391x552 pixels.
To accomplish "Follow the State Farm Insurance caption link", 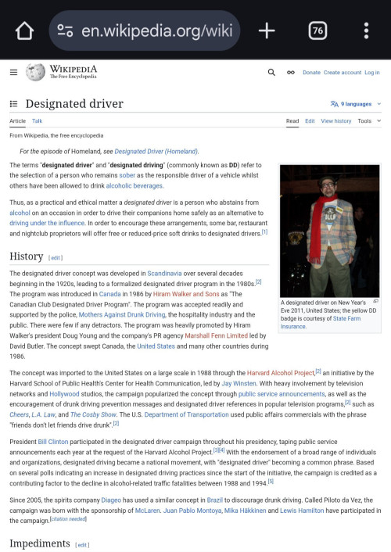I will (x=321, y=322).
